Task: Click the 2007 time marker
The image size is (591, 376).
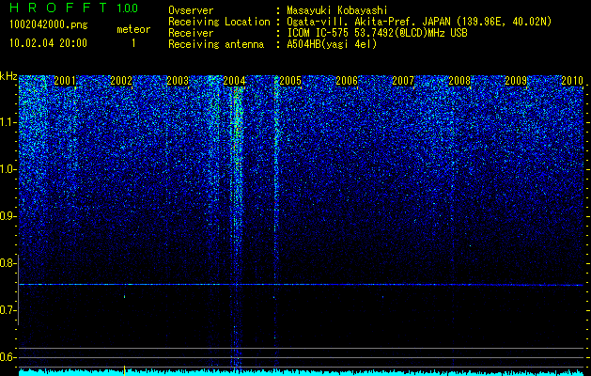Action: 403,80
